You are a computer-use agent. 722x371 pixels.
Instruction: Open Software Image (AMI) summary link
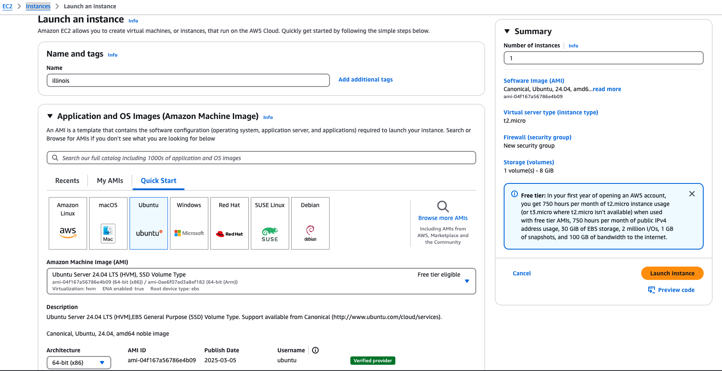pos(534,81)
